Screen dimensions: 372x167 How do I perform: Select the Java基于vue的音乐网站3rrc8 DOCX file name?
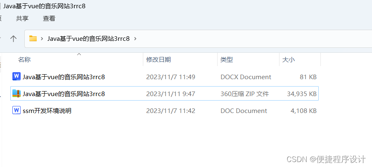click(64, 77)
